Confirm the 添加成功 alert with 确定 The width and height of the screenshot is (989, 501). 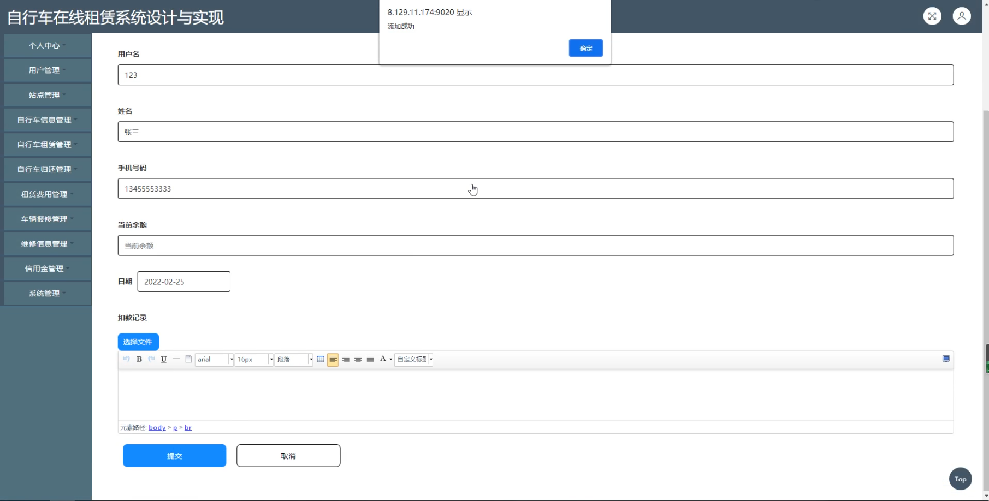(585, 48)
